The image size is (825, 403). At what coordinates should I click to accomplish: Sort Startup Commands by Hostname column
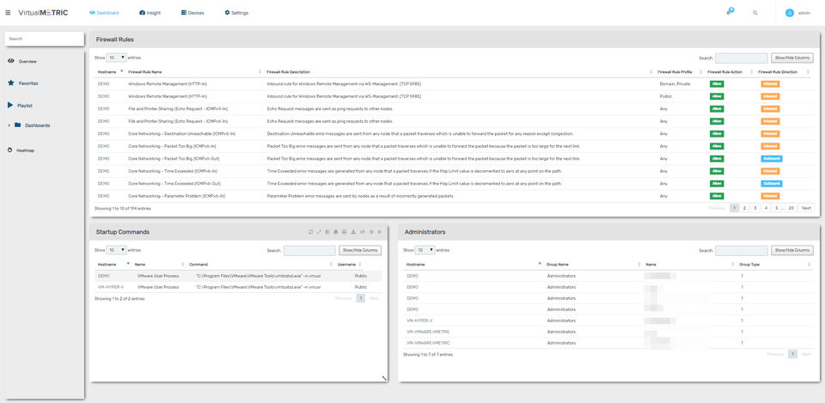click(107, 264)
